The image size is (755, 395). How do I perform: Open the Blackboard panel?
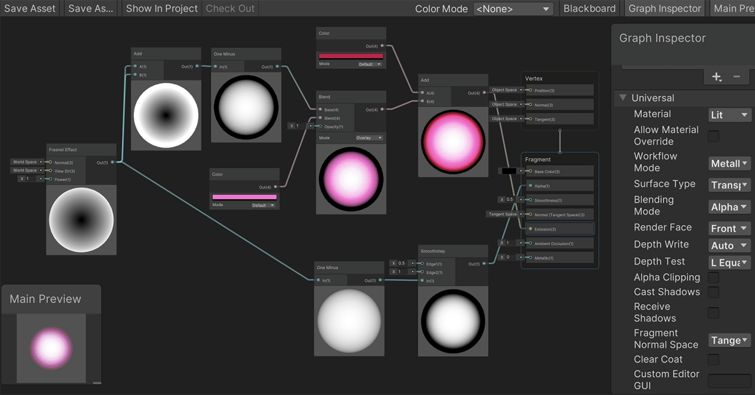coord(589,8)
